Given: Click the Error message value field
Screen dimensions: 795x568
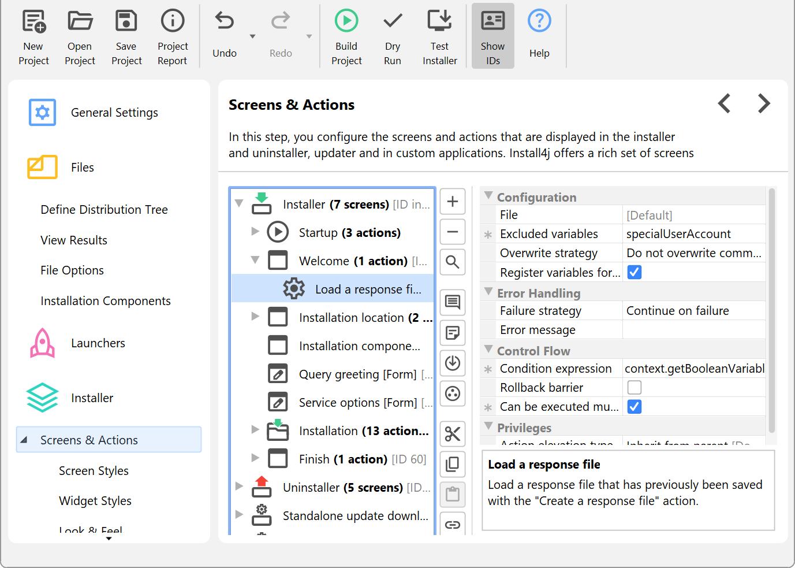Looking at the screenshot, I should coord(693,330).
